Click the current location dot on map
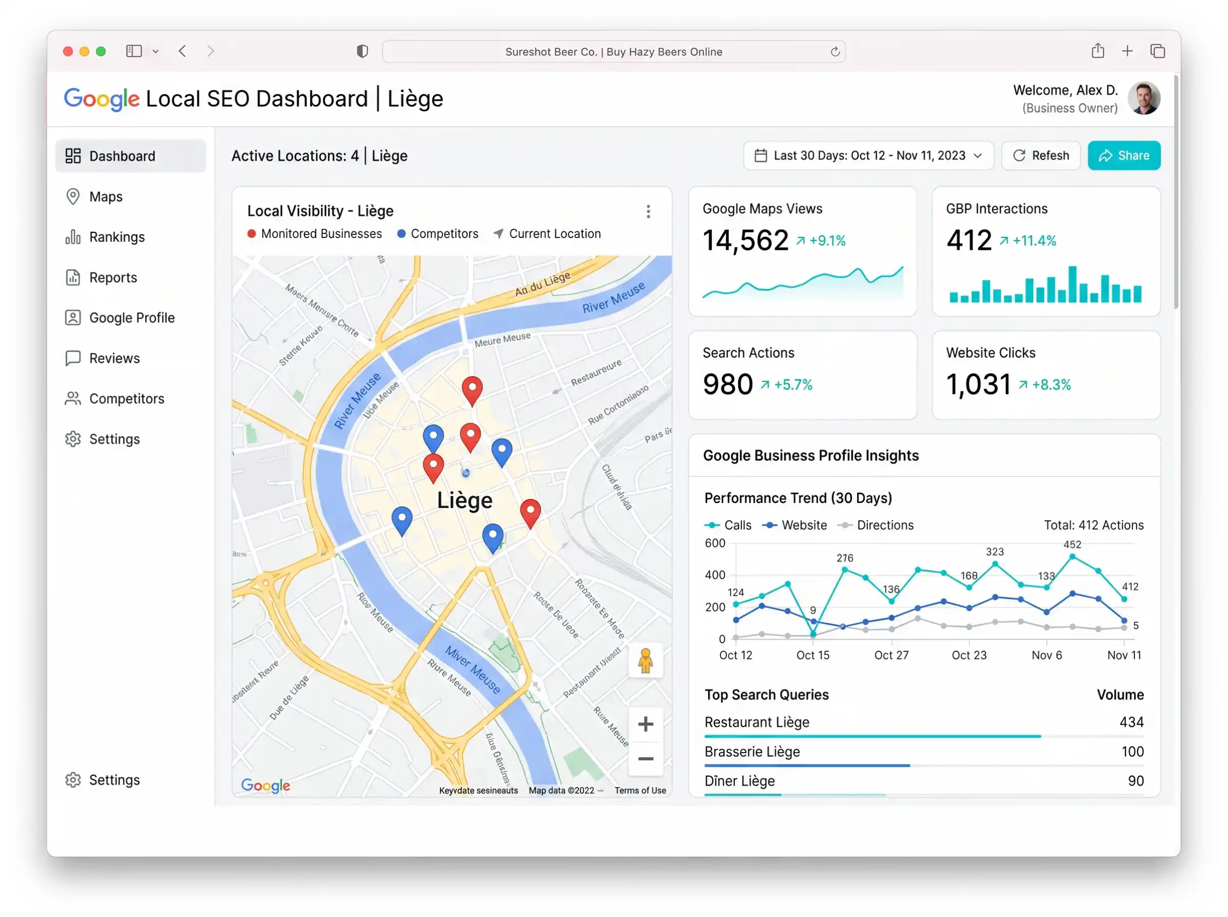Viewport: 1228px width, 917px height. click(x=466, y=473)
